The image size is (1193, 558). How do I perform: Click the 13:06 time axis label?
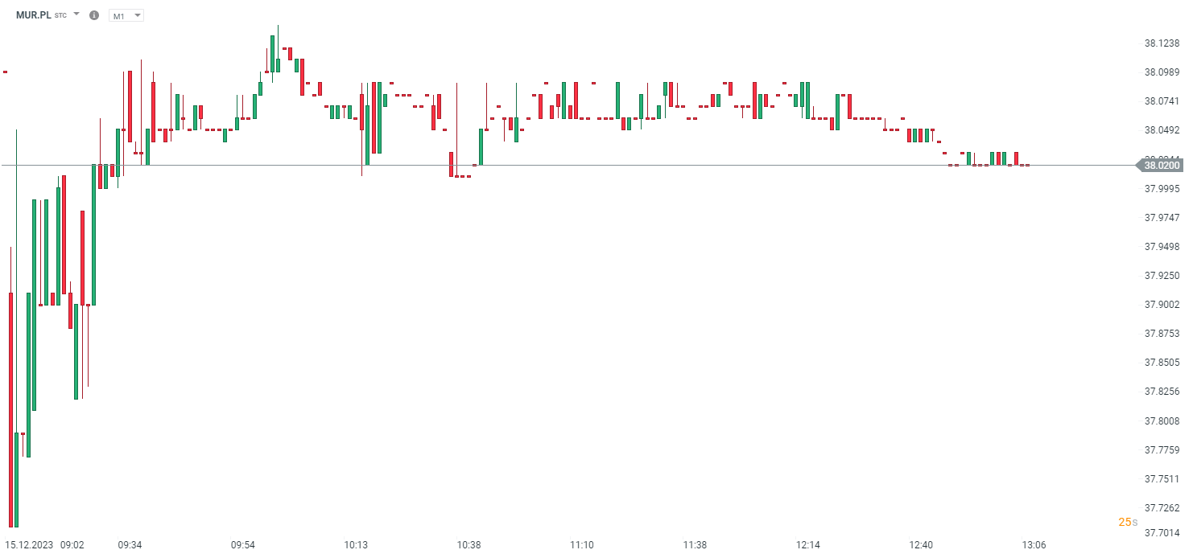coord(1034,545)
